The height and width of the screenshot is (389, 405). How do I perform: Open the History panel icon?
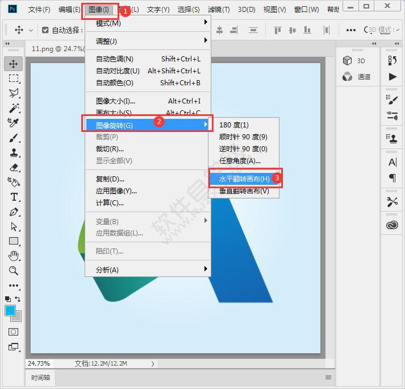[393, 60]
